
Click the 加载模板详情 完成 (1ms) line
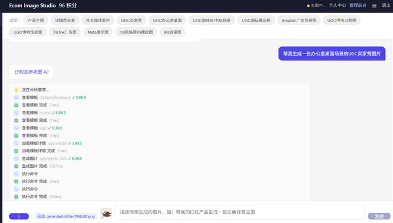44,151
